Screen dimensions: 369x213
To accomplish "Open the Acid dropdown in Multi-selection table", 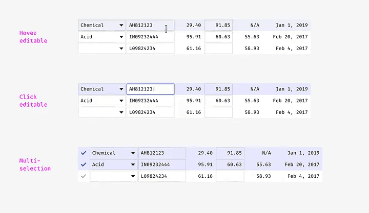I will coord(113,164).
